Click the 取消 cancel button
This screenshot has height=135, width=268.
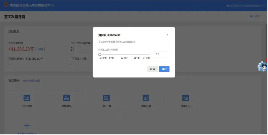coord(152,69)
